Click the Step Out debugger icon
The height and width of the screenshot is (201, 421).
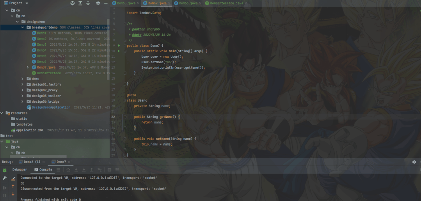click(x=92, y=170)
